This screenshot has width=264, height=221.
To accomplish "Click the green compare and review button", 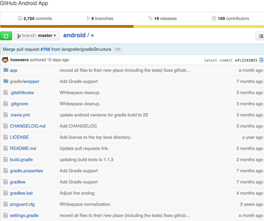I will 6,36.
